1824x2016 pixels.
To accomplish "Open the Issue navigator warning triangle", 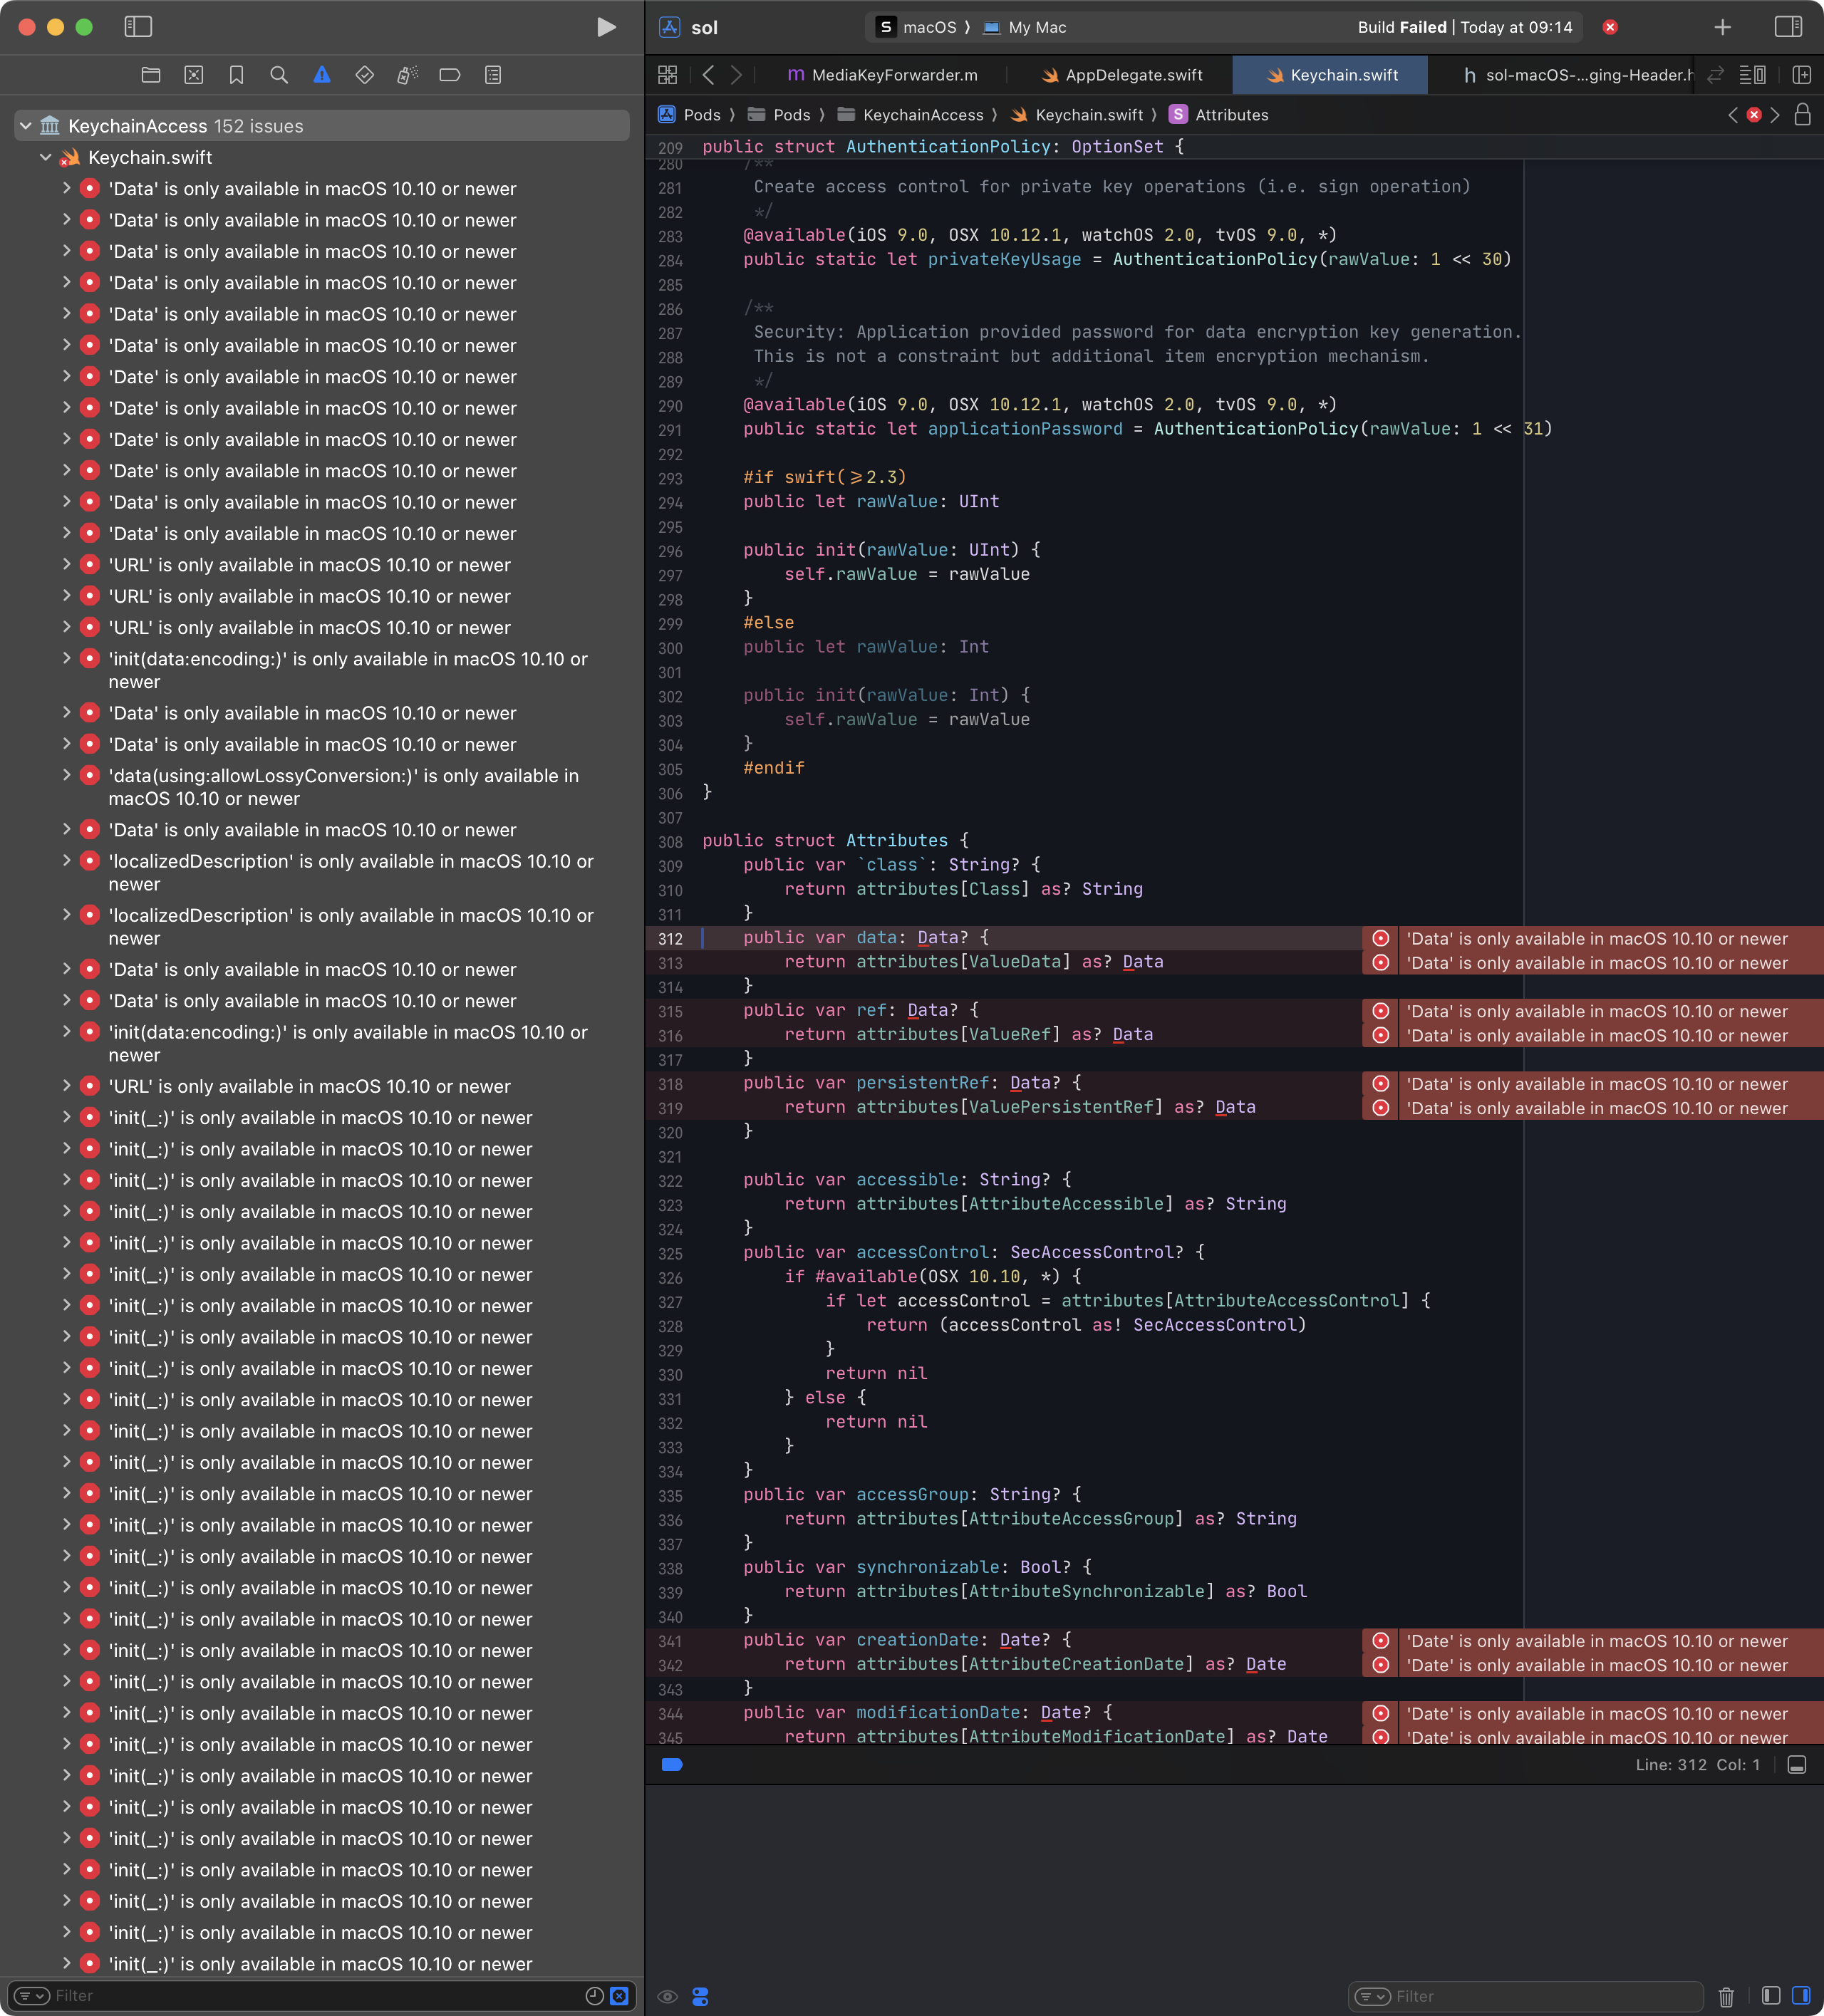I will point(321,74).
